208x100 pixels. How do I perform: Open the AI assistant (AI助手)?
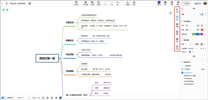click(159, 3)
